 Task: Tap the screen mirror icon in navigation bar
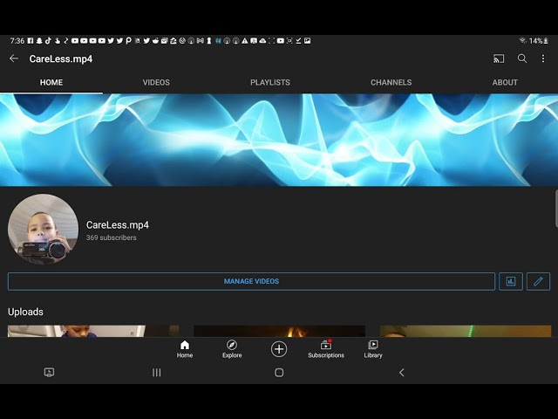click(49, 373)
